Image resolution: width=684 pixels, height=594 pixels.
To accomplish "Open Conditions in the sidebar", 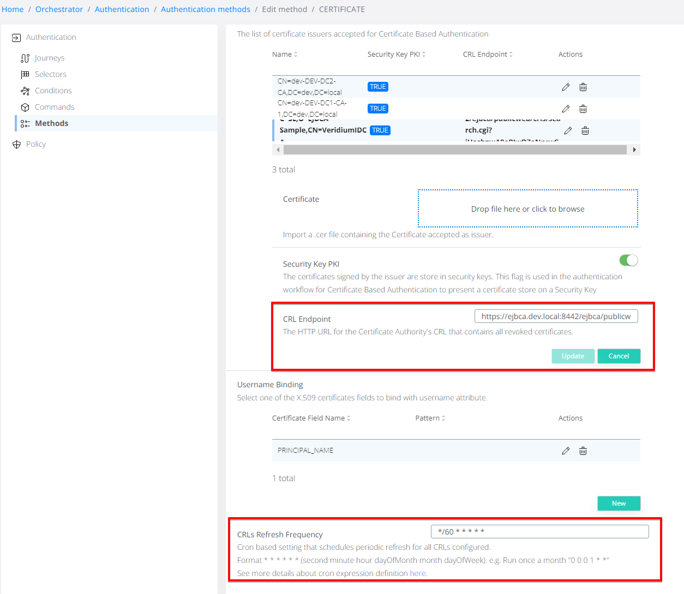I will (x=53, y=91).
